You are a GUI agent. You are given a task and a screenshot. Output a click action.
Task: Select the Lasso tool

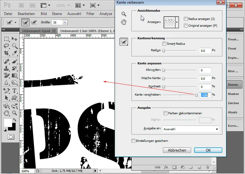6,46
